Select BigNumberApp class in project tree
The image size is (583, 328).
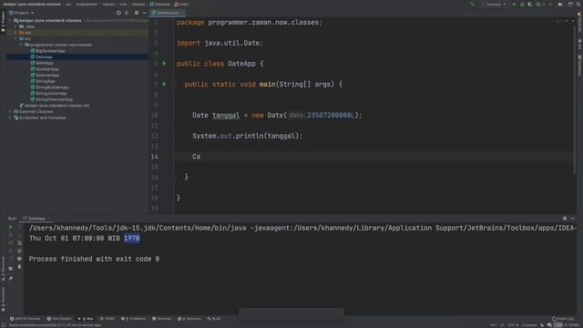tap(50, 51)
